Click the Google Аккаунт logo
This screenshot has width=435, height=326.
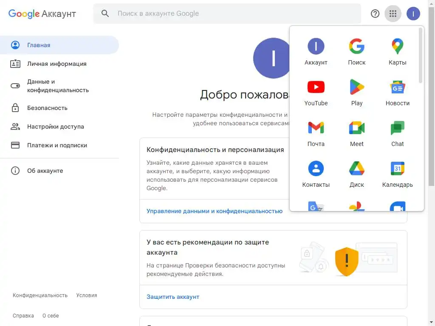(x=42, y=14)
